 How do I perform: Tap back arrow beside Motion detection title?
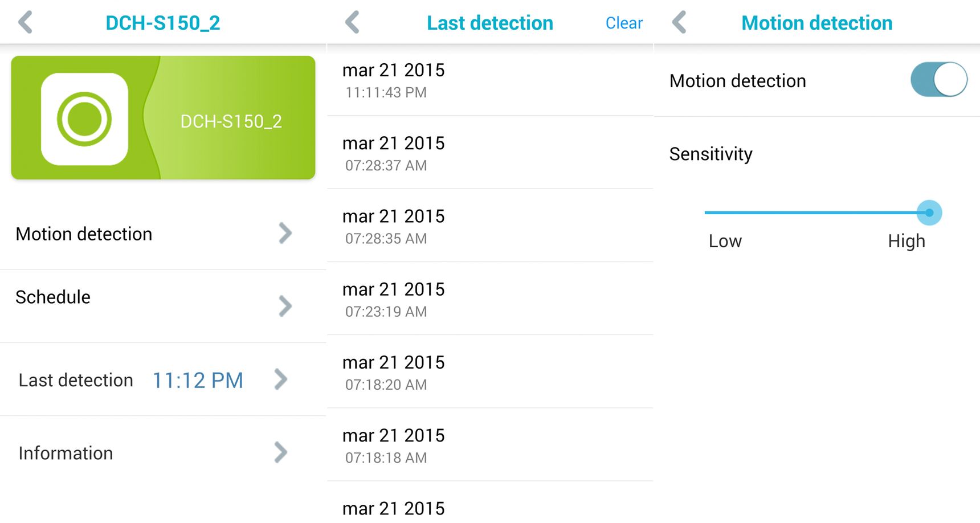tap(679, 23)
